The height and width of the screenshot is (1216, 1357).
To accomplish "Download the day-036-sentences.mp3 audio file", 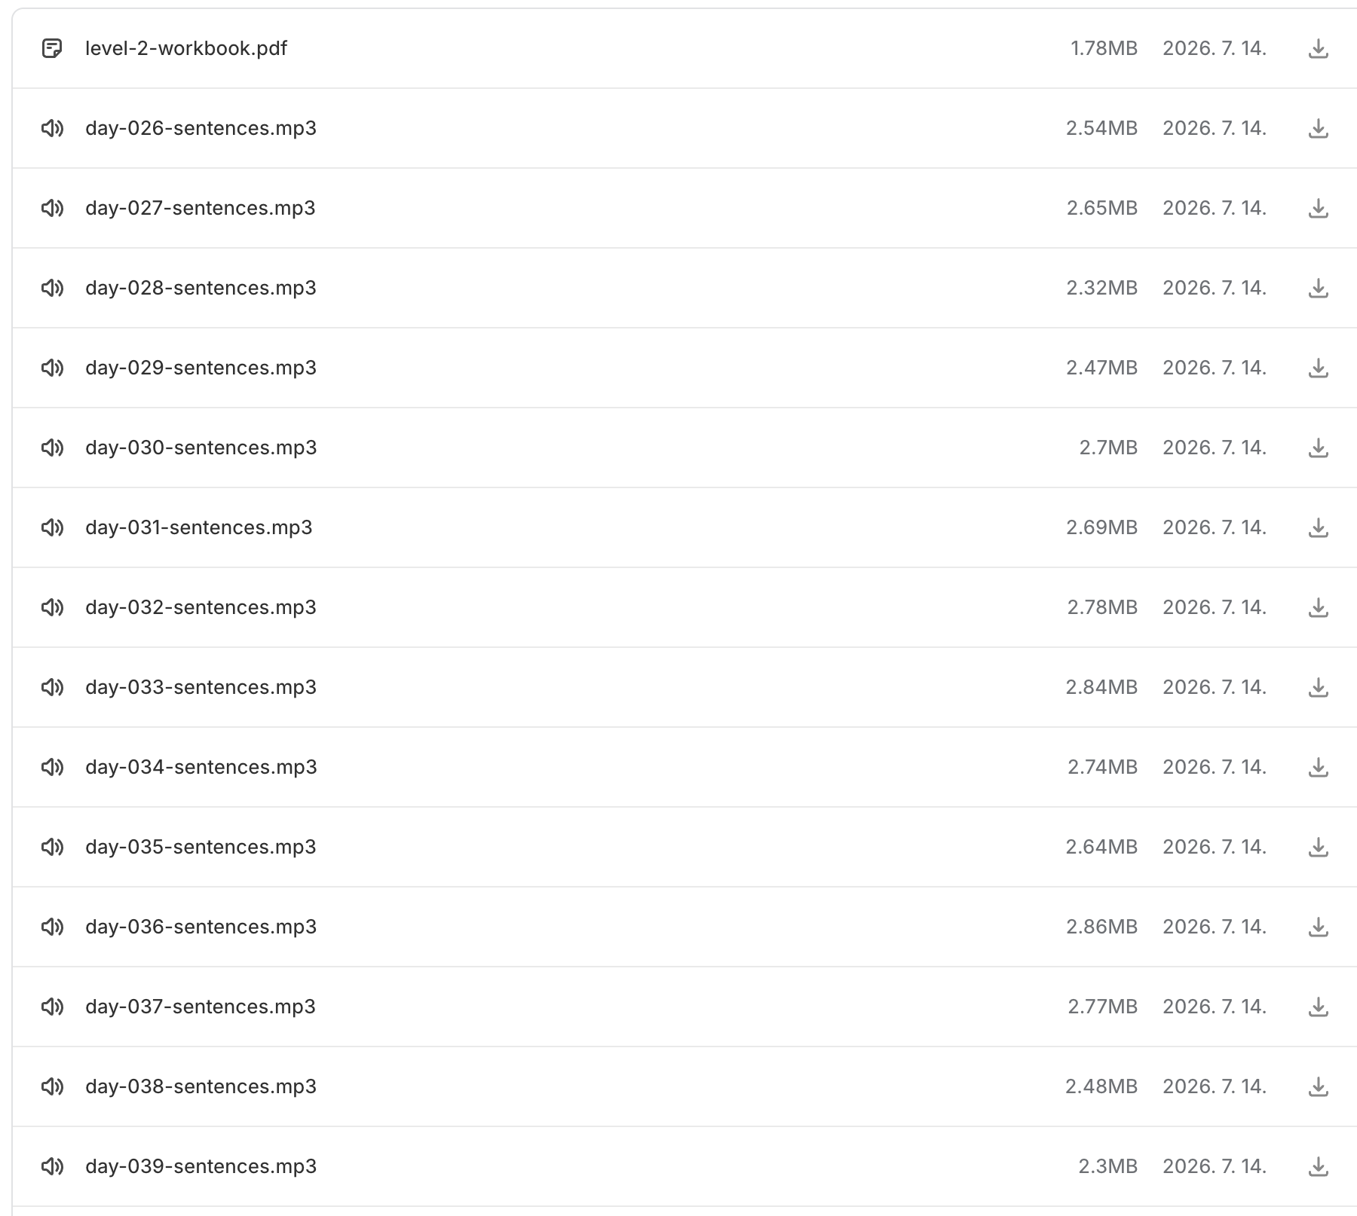I will click(1318, 927).
